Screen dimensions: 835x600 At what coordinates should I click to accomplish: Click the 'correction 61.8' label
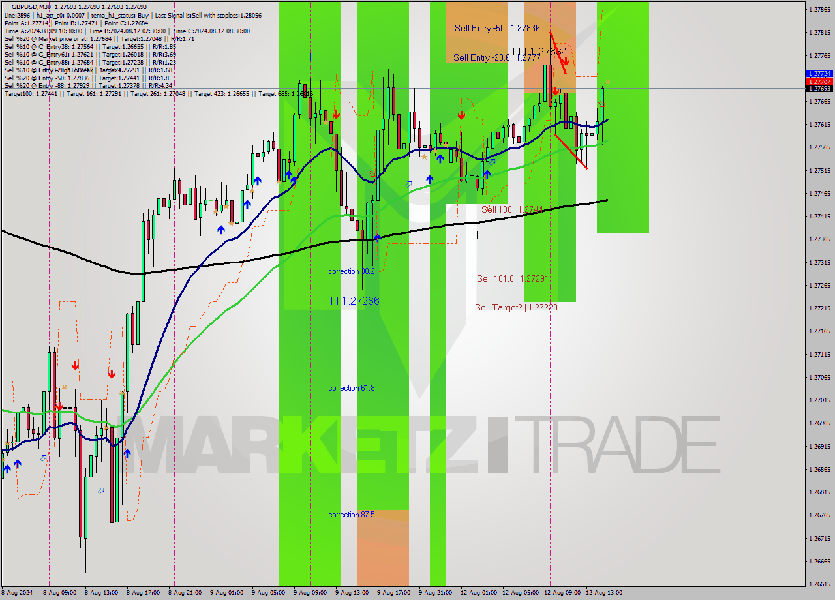coord(352,388)
